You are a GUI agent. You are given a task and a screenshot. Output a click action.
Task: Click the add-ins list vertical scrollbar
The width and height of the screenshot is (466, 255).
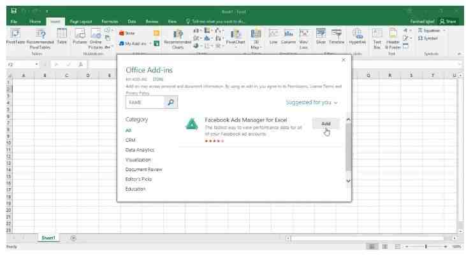tap(348, 147)
